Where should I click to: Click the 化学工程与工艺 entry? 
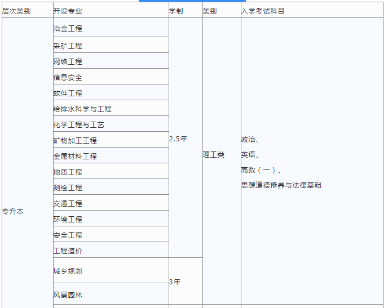(x=79, y=124)
